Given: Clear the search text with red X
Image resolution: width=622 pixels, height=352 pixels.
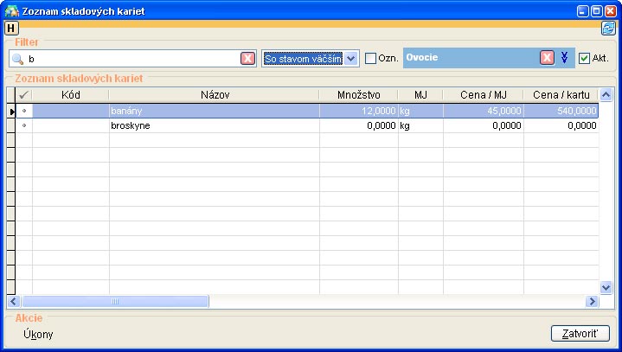Looking at the screenshot, I should [247, 58].
